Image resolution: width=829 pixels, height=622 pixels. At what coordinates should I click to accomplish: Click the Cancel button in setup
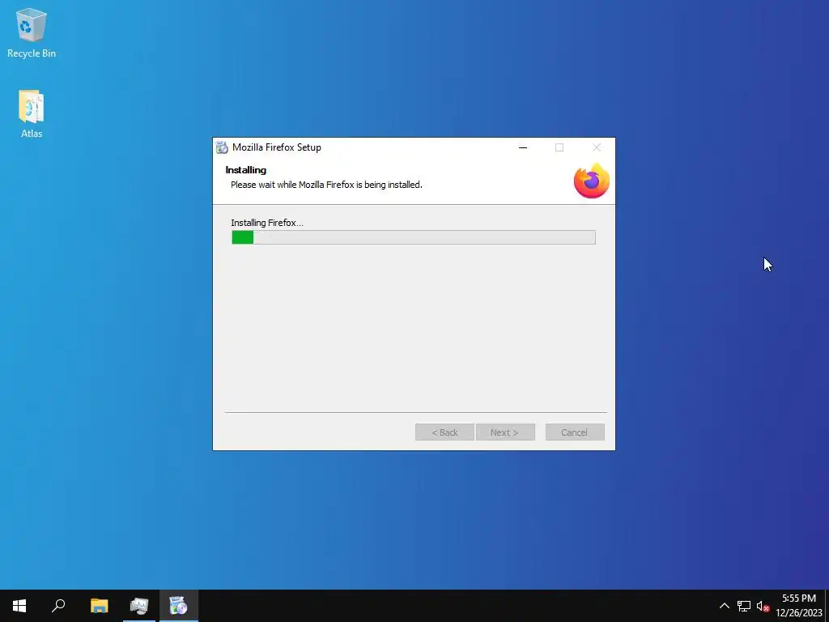point(575,432)
